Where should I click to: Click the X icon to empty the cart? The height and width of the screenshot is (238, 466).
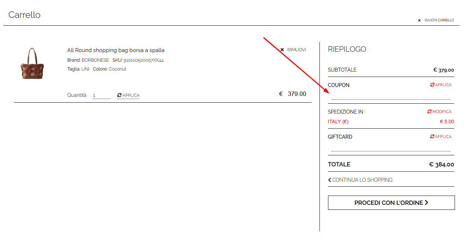coord(419,20)
